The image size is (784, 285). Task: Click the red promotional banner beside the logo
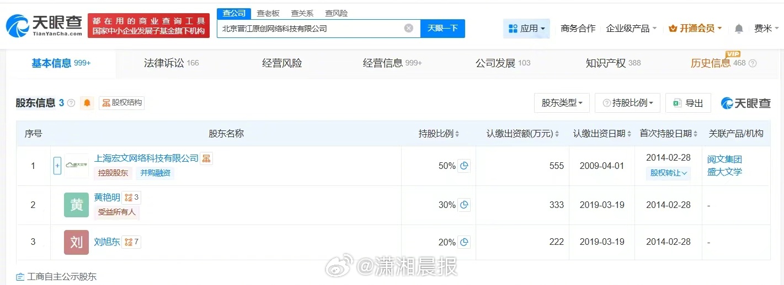pos(148,25)
